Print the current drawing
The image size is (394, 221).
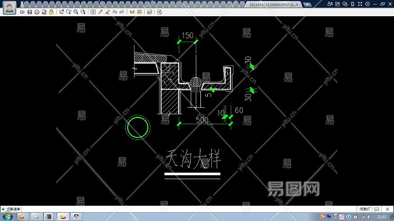[37, 12]
